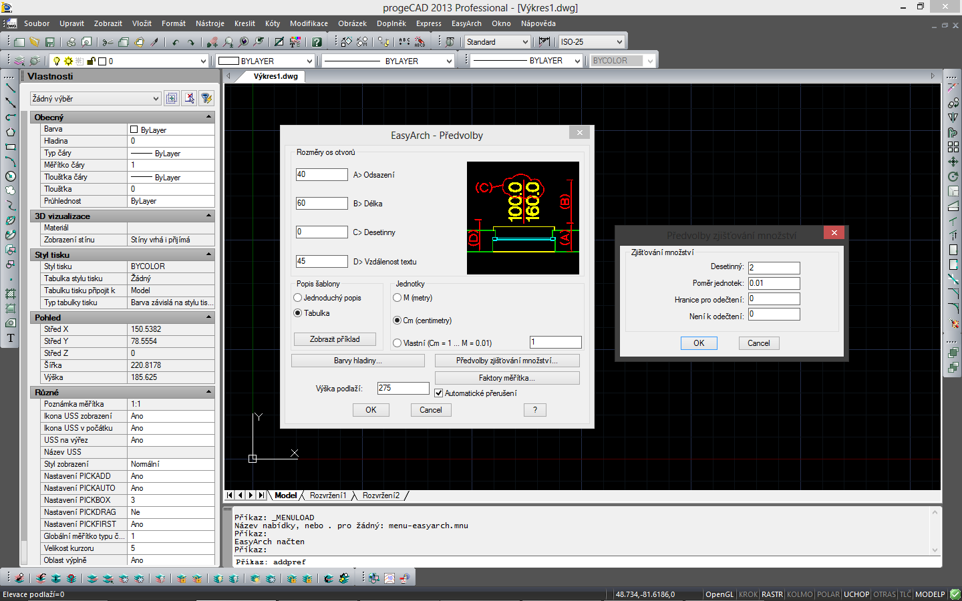
Task: Click the Zobrazit příklad button
Action: [335, 339]
